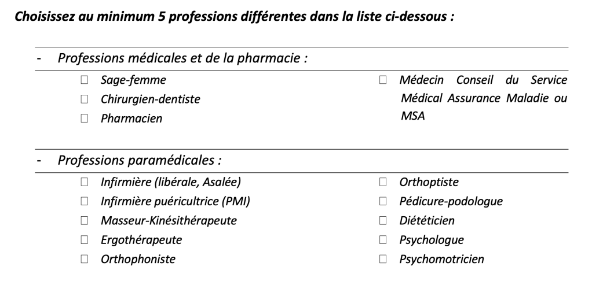592x285 pixels.
Task: Select the Masseur-Kinésithérapeute checkbox
Action: pos(85,221)
